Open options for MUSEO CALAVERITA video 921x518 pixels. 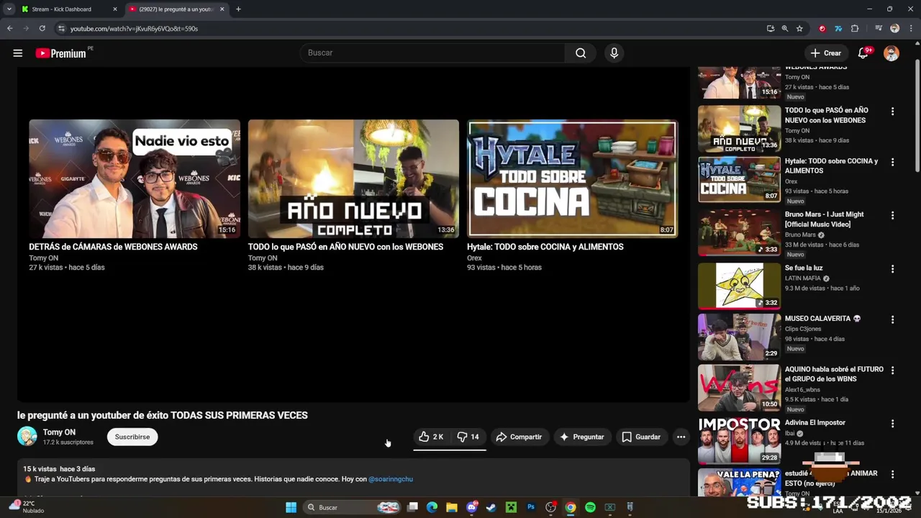pos(892,319)
